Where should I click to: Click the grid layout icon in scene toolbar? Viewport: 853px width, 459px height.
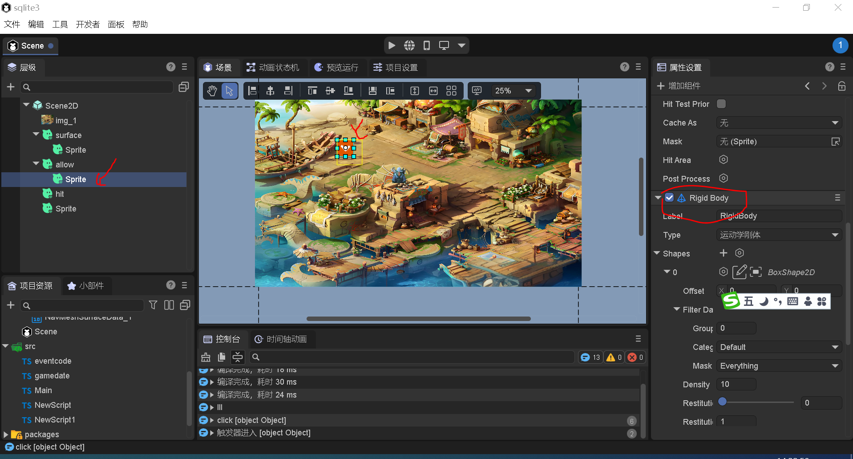[451, 91]
